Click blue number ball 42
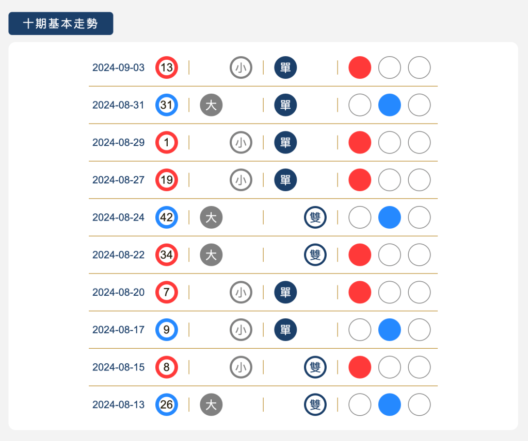 167,217
